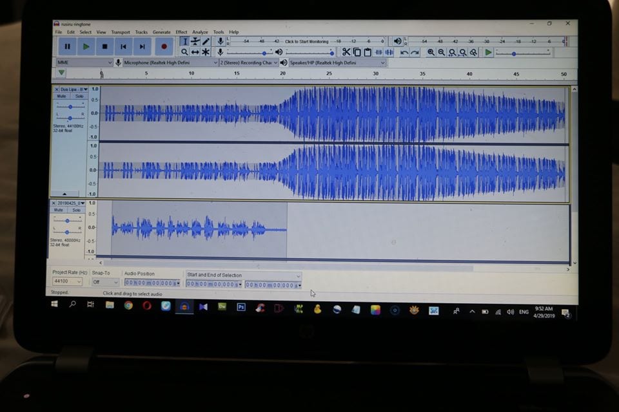Open the MME audio host dropdown
This screenshot has height=412, width=619.
[x=84, y=63]
